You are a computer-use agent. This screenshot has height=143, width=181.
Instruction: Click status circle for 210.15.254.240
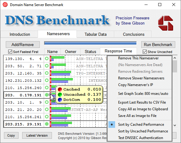point(47,88)
